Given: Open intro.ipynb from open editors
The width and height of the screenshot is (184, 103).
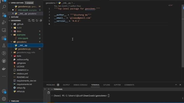Looking at the screenshot, I should click(x=25, y=10).
